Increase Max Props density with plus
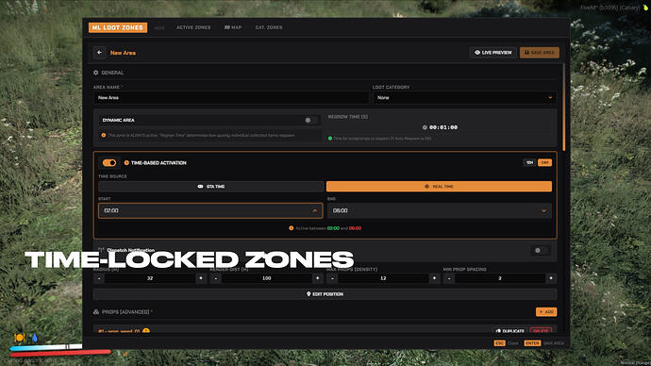 434,278
